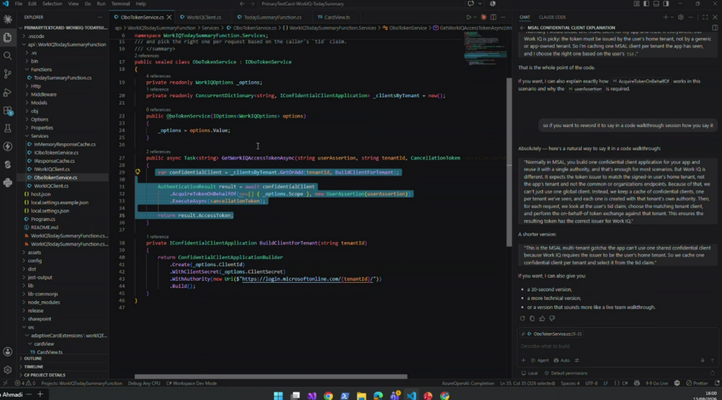Screen dimensions: 722x400
Task: Open Program.cs in explorer
Action: tap(42, 219)
